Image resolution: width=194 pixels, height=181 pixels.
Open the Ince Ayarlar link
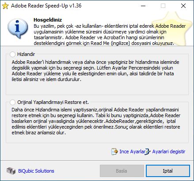[132, 151]
